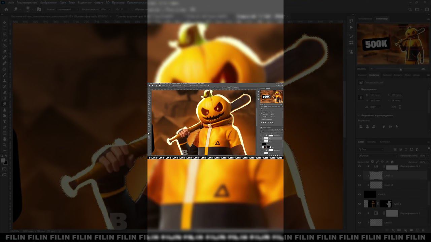
Task: Select the Hand tool
Action: pyautogui.click(x=4, y=139)
